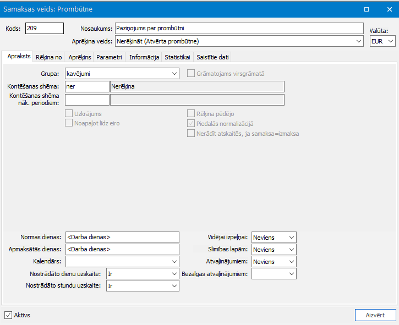Click the Nosaukums text field

[239, 28]
